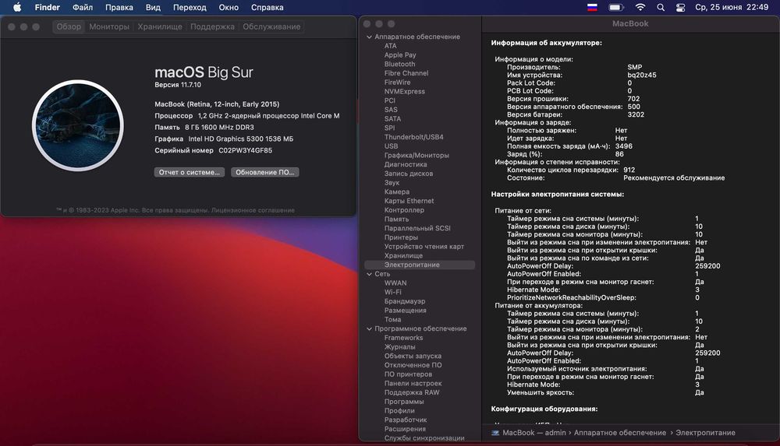Open the Finder menu
Viewport: 780px width, 446px height.
tap(48, 8)
